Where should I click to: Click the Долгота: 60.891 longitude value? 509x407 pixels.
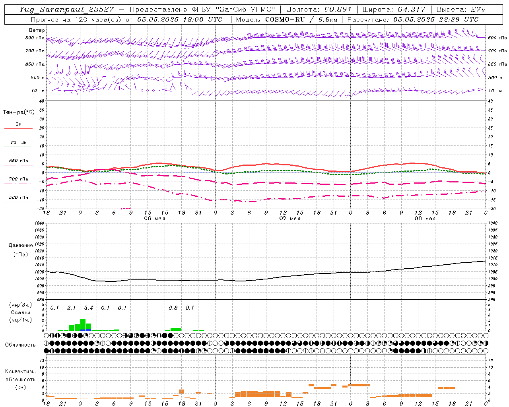[319, 10]
